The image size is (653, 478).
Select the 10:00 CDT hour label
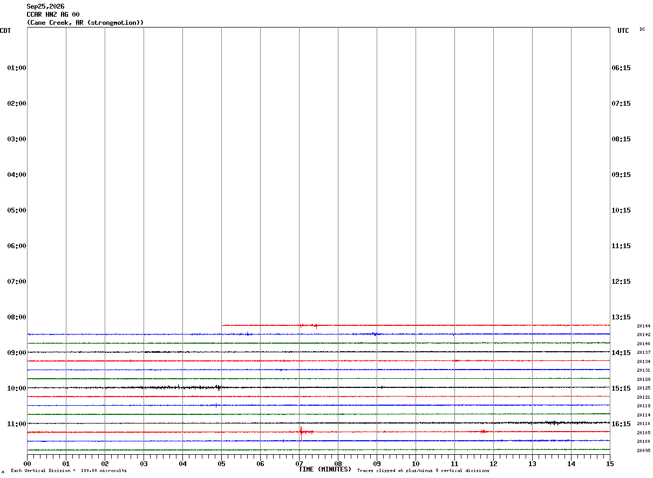click(x=17, y=388)
